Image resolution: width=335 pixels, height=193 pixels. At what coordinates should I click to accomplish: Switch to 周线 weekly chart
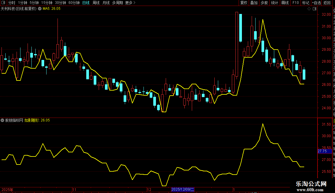96,3
